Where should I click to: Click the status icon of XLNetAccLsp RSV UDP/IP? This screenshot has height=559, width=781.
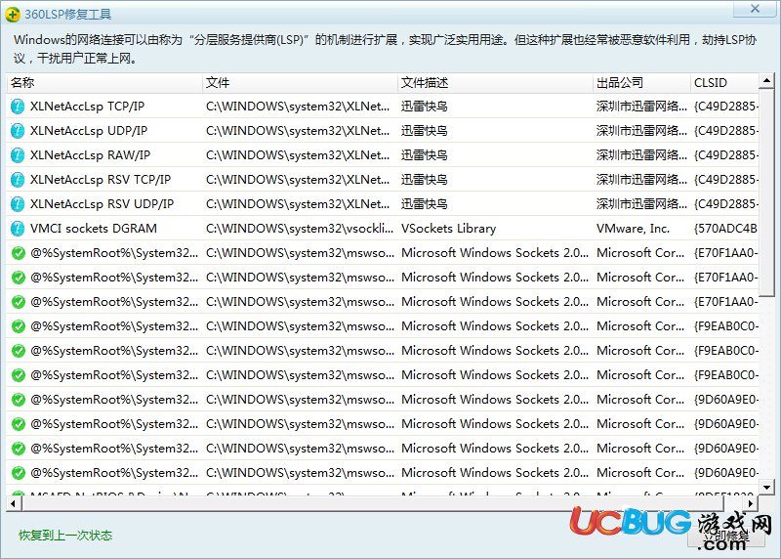[18, 204]
